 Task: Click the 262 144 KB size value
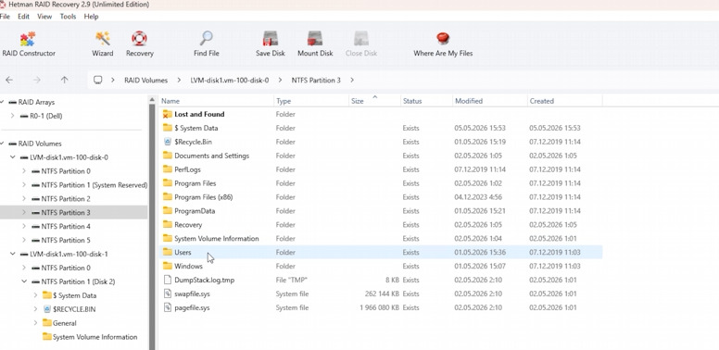coord(382,294)
